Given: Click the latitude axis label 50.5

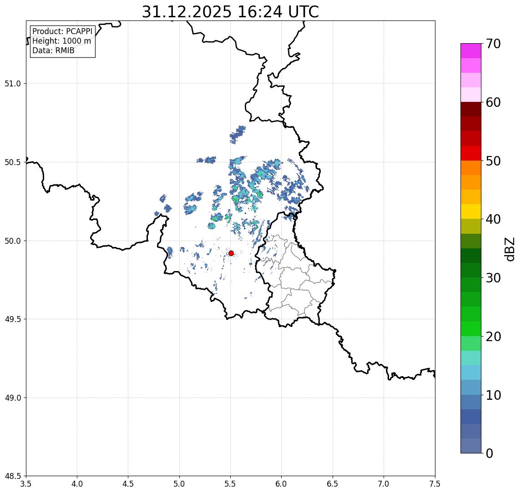Looking at the screenshot, I should tap(13, 162).
